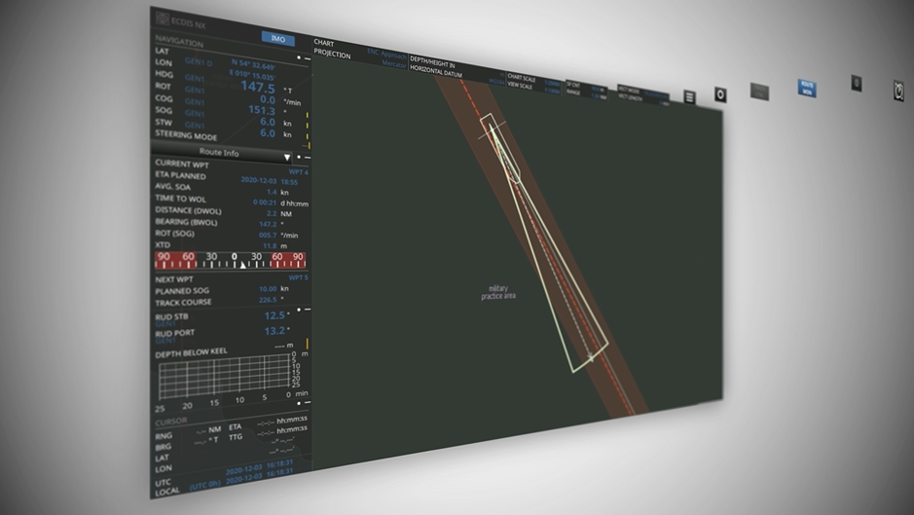Click the WPT 5 next waypoint value
The width and height of the screenshot is (914, 515).
tap(298, 278)
